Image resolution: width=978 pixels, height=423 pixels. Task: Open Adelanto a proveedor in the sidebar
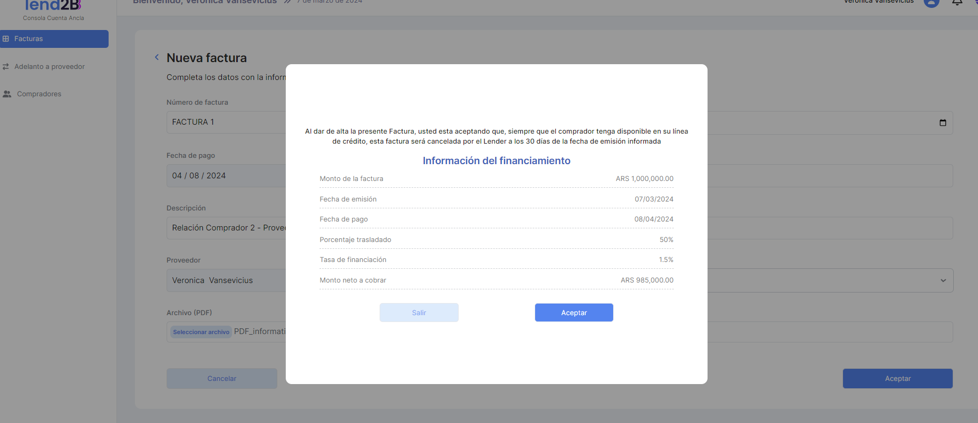(49, 67)
